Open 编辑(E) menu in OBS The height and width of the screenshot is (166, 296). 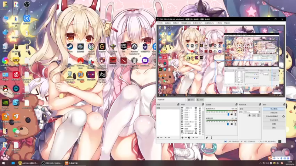coord(168,23)
